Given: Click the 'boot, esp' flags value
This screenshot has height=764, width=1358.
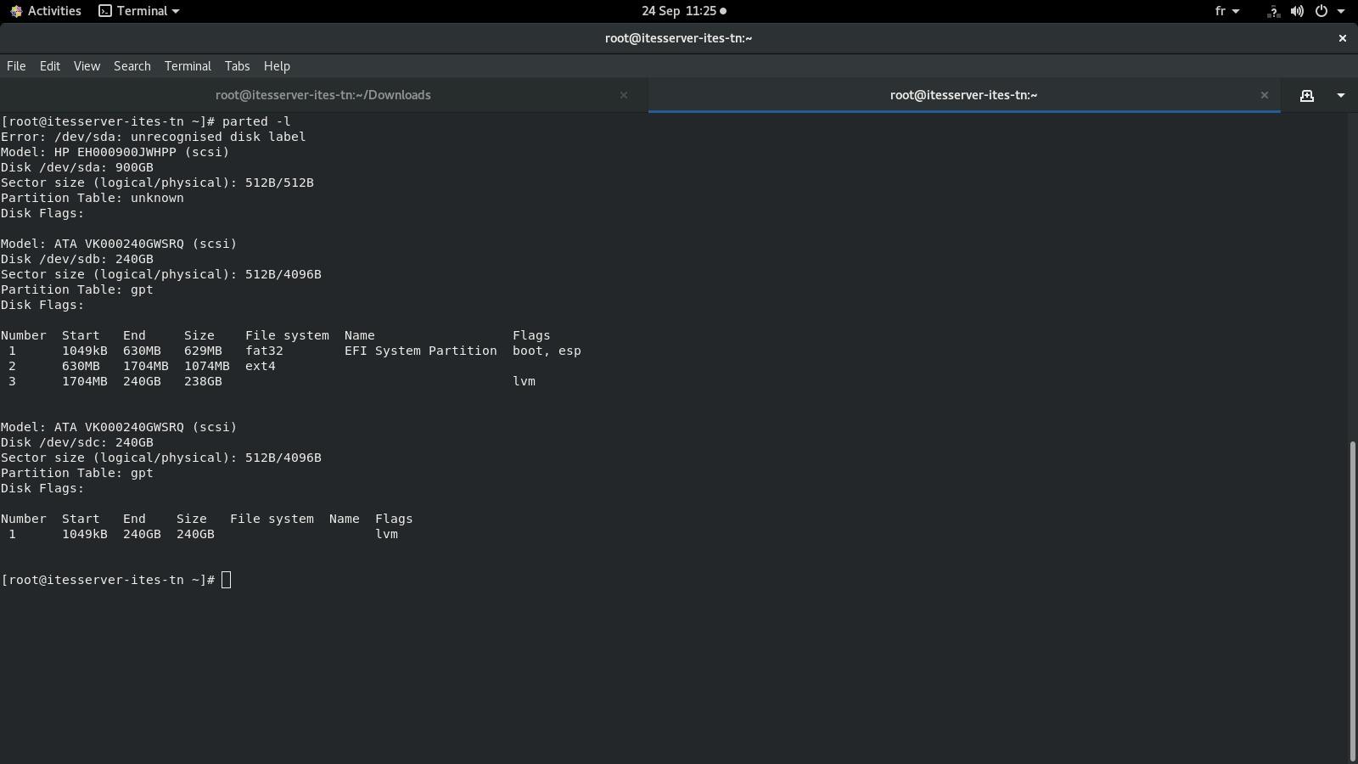Looking at the screenshot, I should tap(547, 351).
